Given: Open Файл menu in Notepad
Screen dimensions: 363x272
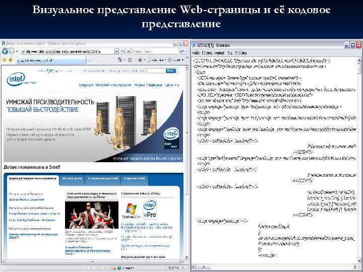Looking at the screenshot, I should coord(196,53).
